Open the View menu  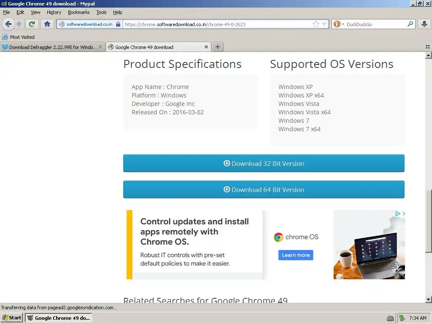[x=35, y=12]
